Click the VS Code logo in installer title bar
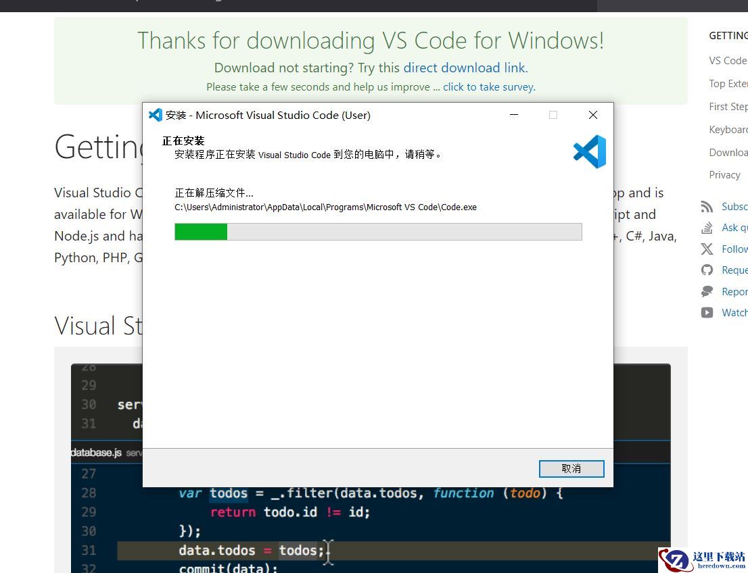Viewport: 748px width, 573px height. [156, 115]
